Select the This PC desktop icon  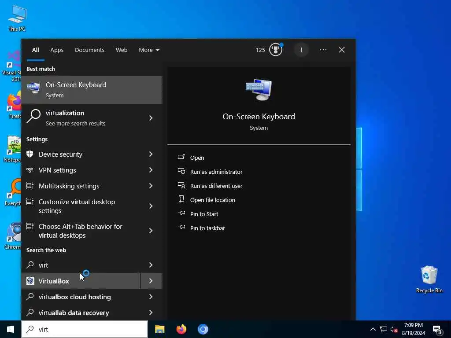pyautogui.click(x=17, y=18)
